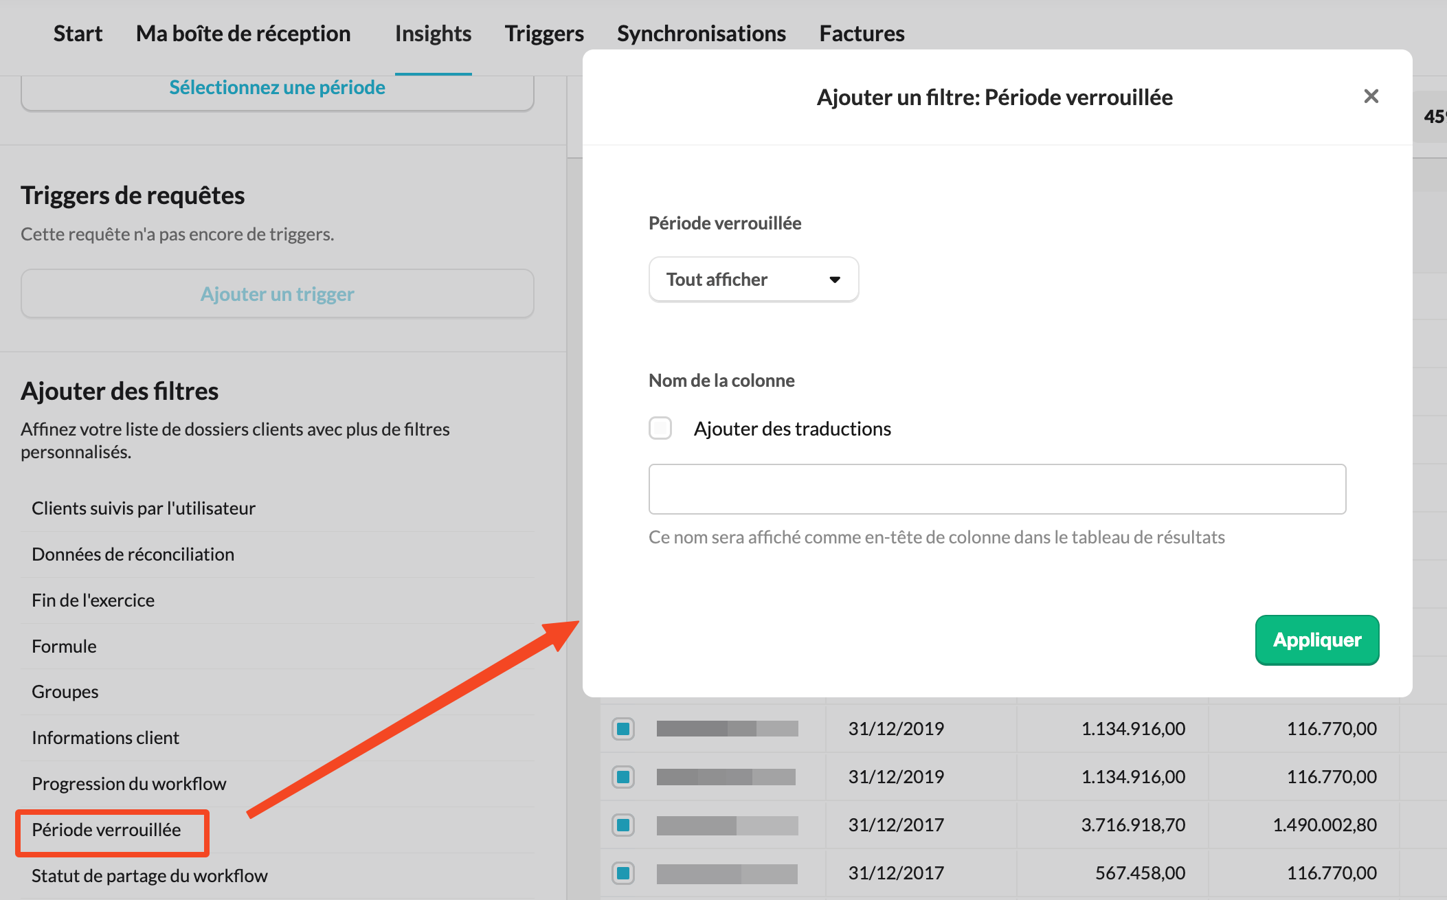Choose the Progression du workflow filter

pyautogui.click(x=128, y=784)
